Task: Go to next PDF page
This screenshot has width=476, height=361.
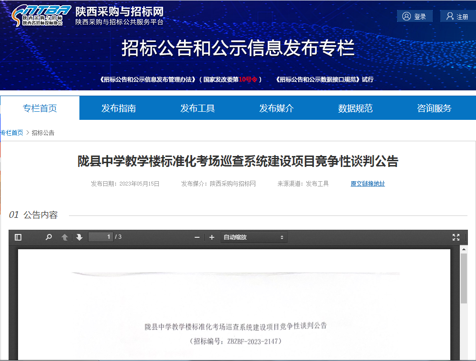Action: coord(79,237)
